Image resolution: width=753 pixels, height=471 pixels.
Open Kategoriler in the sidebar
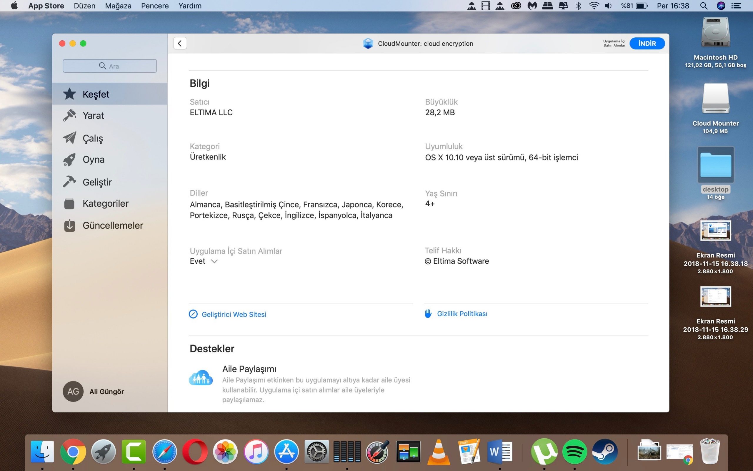pos(105,203)
